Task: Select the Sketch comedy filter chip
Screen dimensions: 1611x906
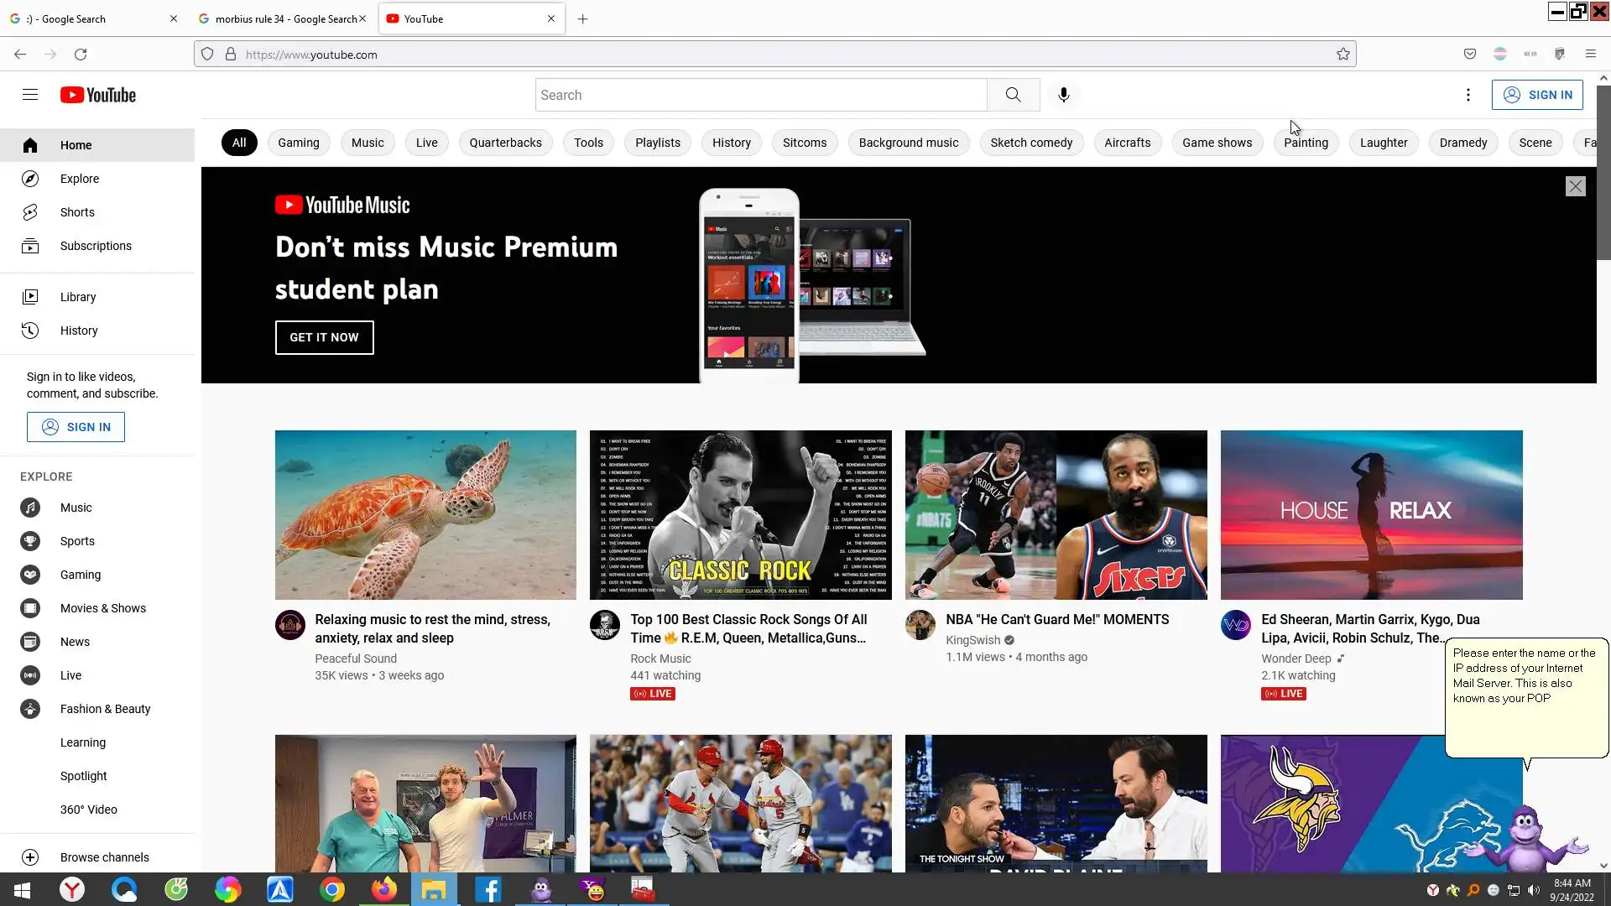Action: 1030,143
